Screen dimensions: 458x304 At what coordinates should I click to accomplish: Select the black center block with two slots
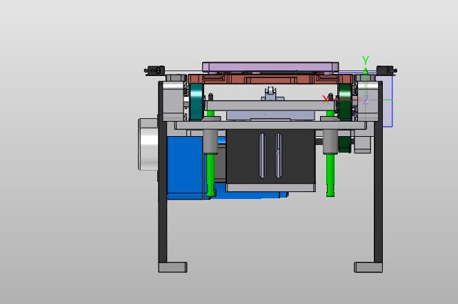pos(271,157)
